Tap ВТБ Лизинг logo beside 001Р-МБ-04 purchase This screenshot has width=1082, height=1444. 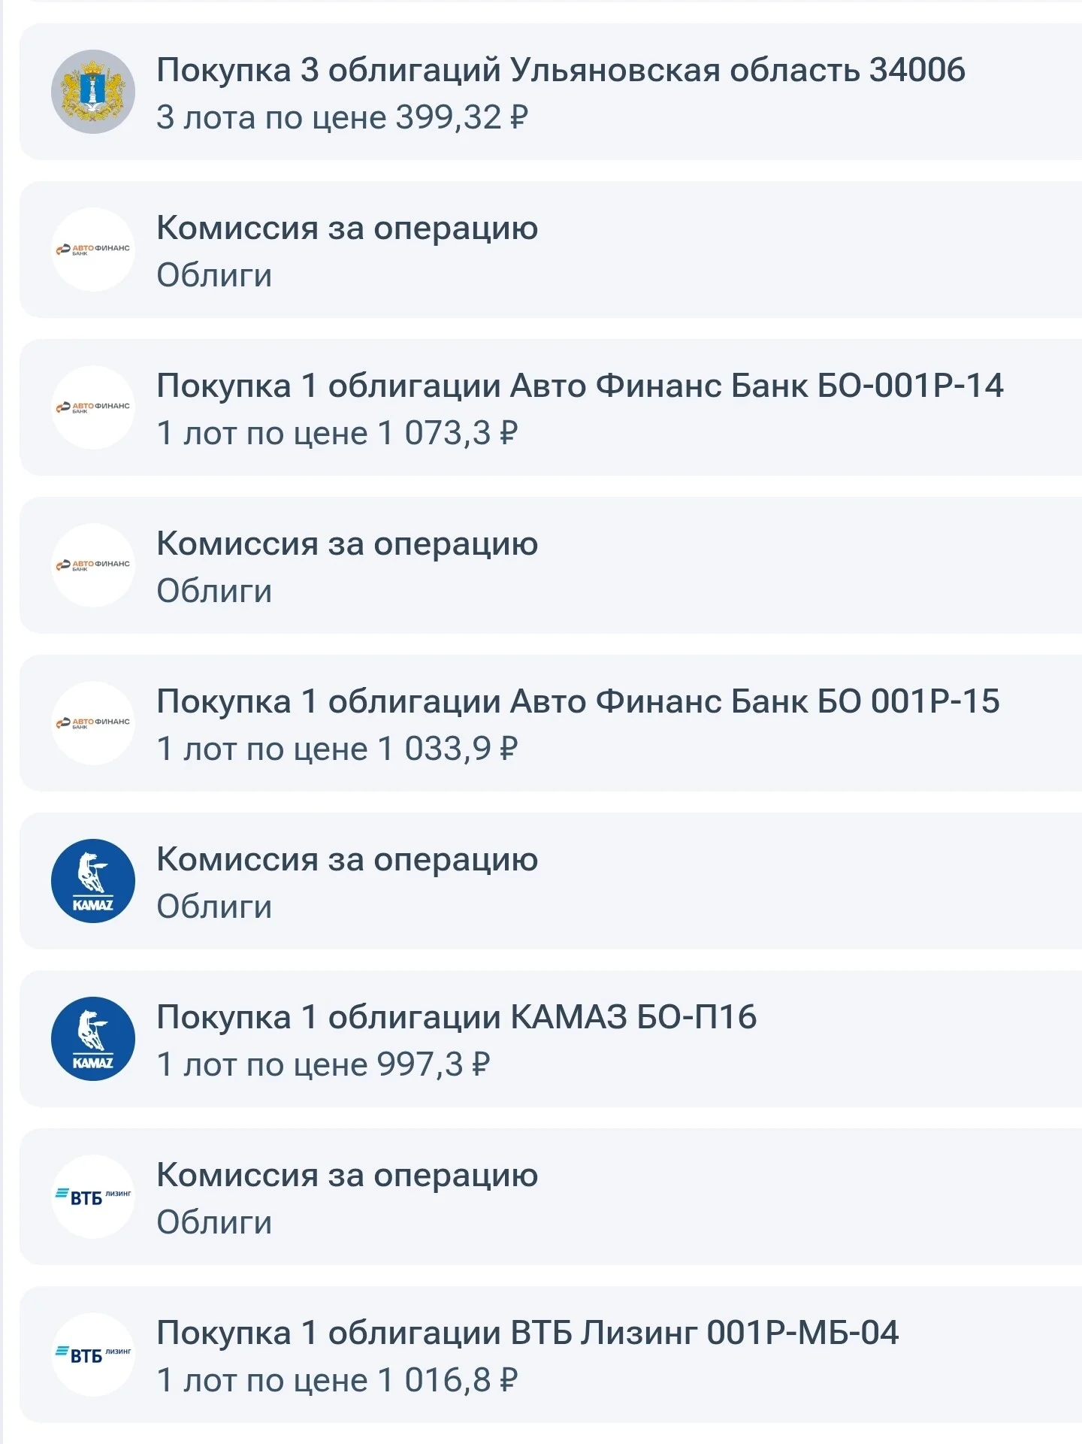point(93,1355)
